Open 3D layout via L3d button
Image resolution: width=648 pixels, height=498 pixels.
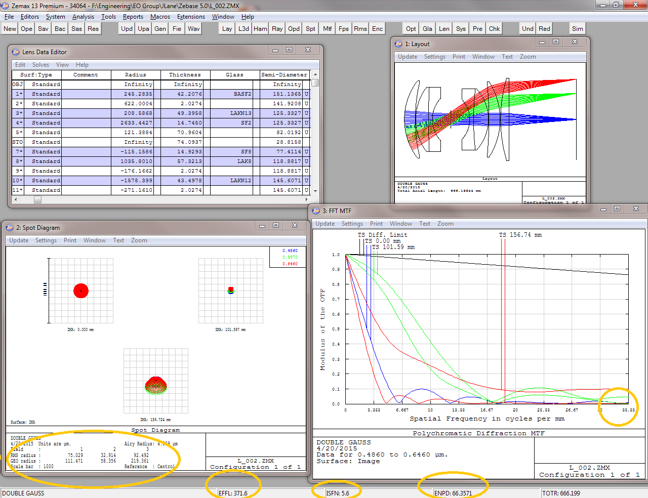point(244,29)
